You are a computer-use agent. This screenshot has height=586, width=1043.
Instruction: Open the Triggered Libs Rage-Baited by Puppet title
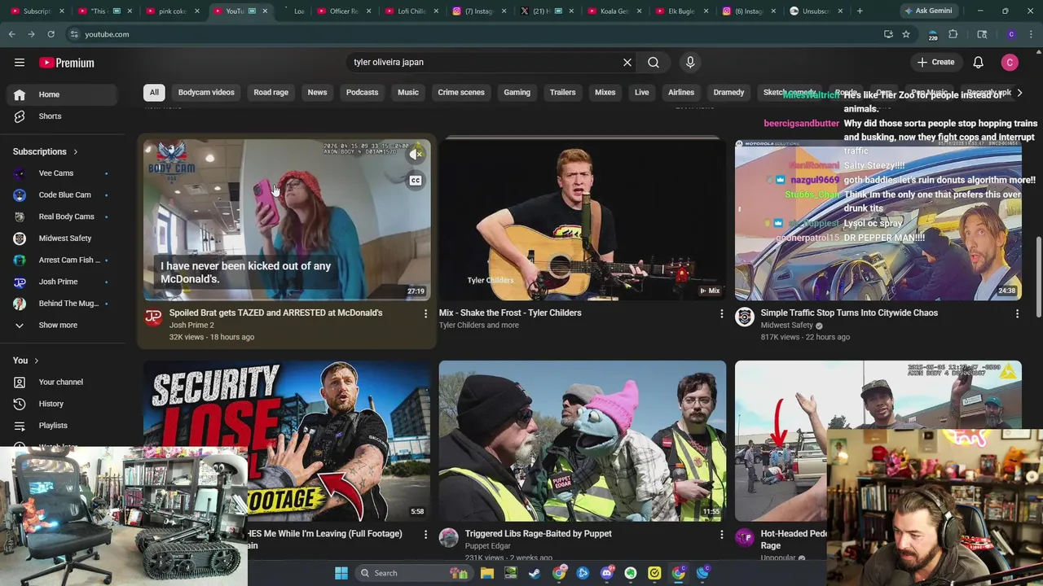(x=539, y=534)
